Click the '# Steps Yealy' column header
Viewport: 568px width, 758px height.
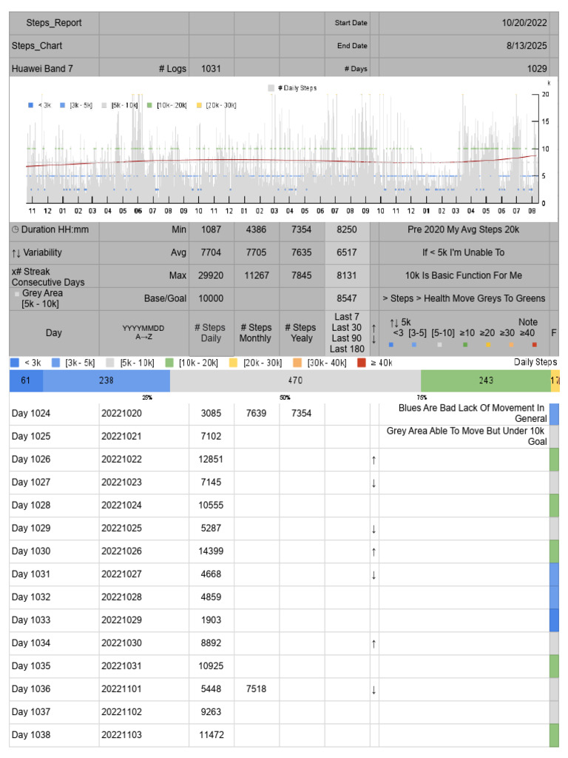(x=302, y=334)
